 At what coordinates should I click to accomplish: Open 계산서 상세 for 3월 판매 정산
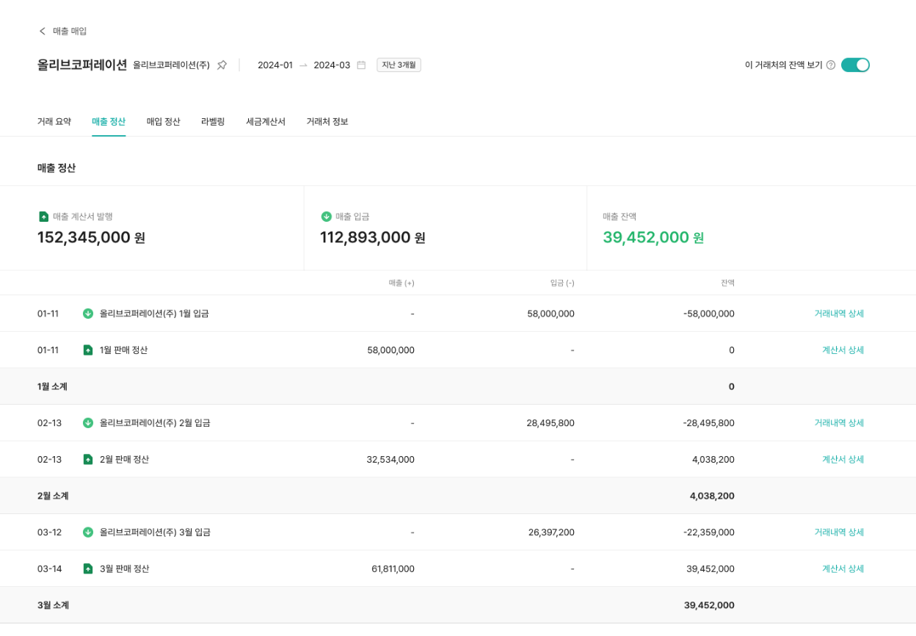[843, 569]
